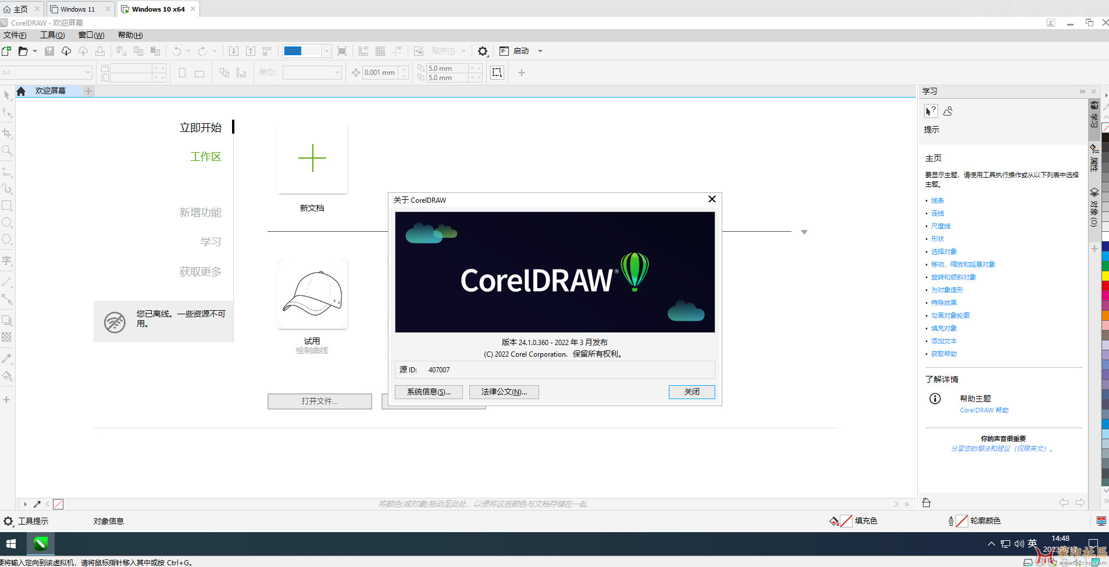1109x567 pixels.
Task: Select the Text tool in toolbox
Action: pos(7,261)
